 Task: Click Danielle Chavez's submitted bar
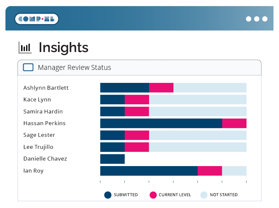(112, 159)
